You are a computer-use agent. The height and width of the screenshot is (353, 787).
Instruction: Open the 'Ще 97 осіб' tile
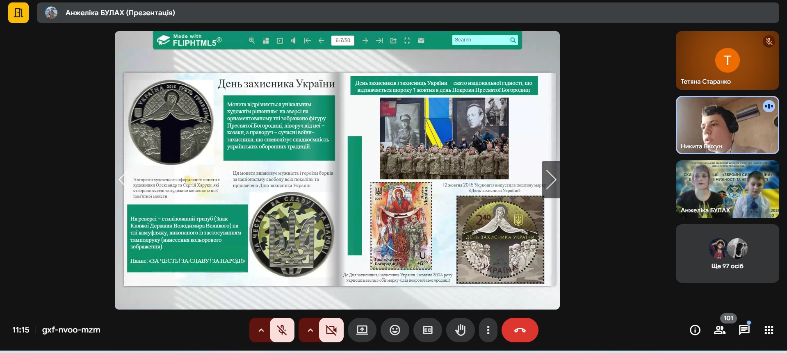[x=727, y=253]
